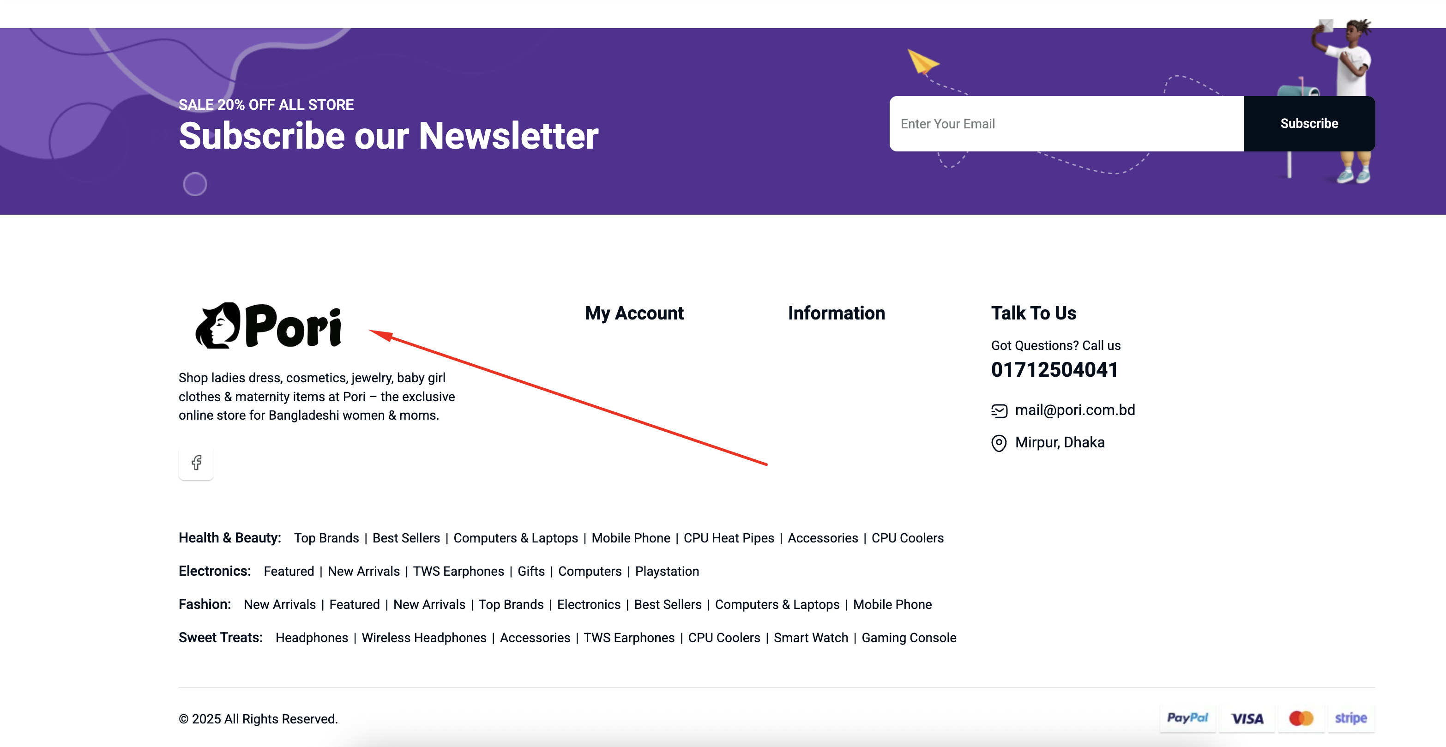Image resolution: width=1446 pixels, height=747 pixels.
Task: Visit the Gaming Console link
Action: coord(909,638)
